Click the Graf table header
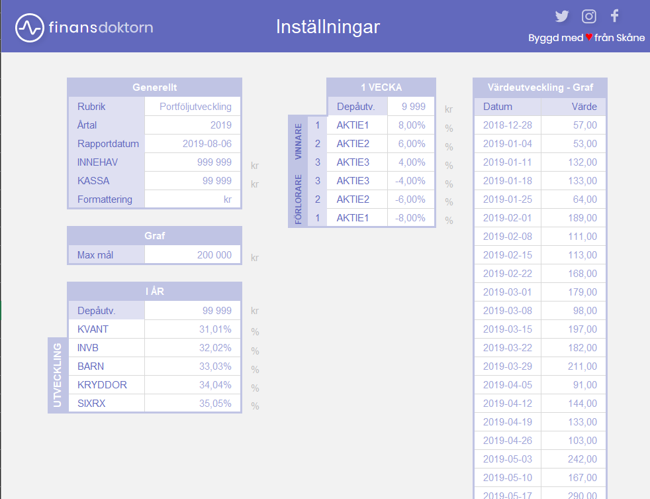 point(154,236)
